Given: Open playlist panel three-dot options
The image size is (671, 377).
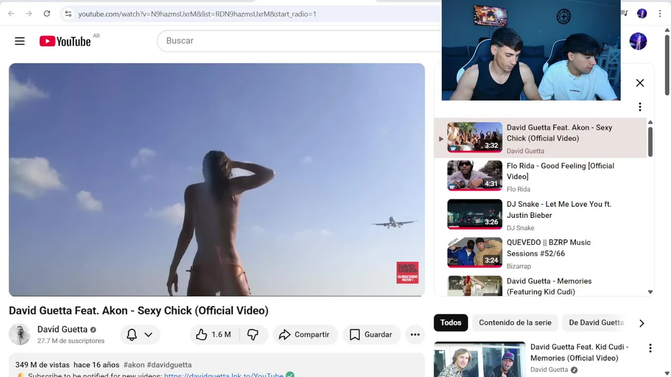Looking at the screenshot, I should pos(640,107).
